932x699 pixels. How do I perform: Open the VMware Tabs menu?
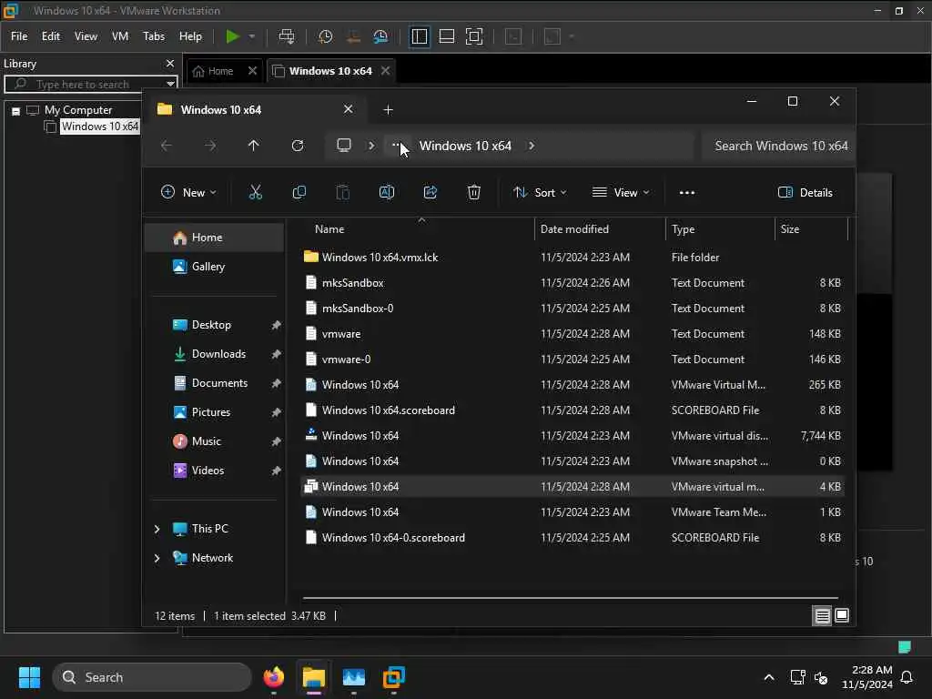pyautogui.click(x=153, y=36)
